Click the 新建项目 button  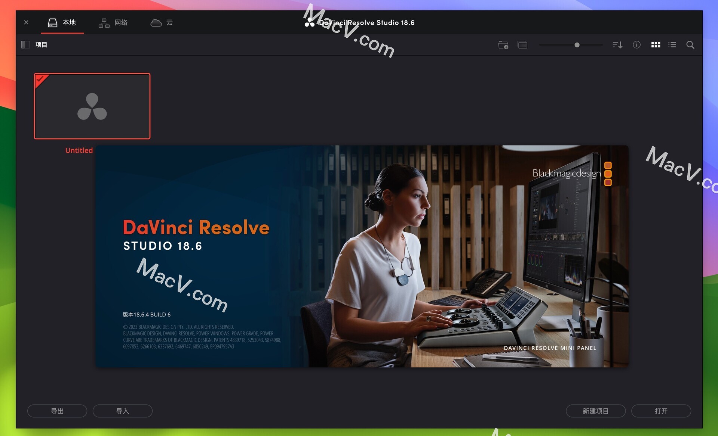click(593, 410)
